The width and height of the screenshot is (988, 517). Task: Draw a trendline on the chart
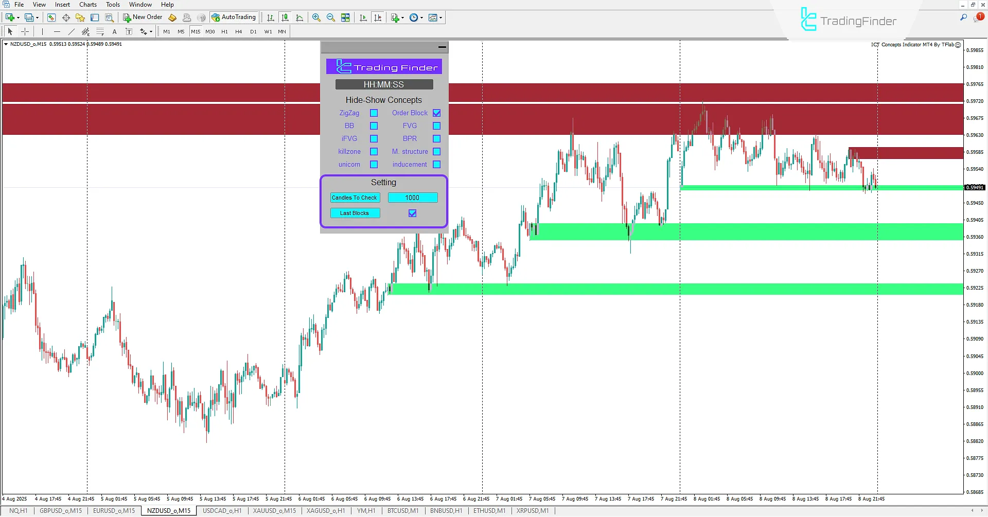tap(72, 31)
